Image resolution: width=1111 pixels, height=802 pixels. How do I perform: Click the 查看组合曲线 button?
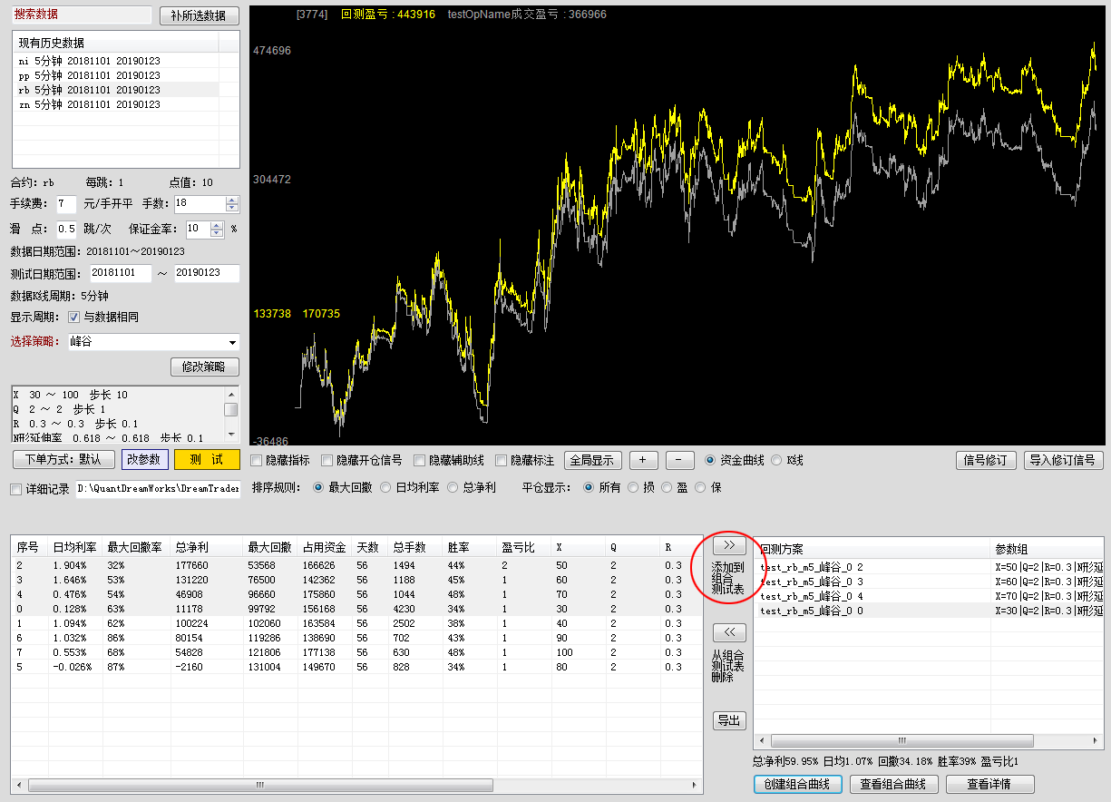(x=893, y=784)
